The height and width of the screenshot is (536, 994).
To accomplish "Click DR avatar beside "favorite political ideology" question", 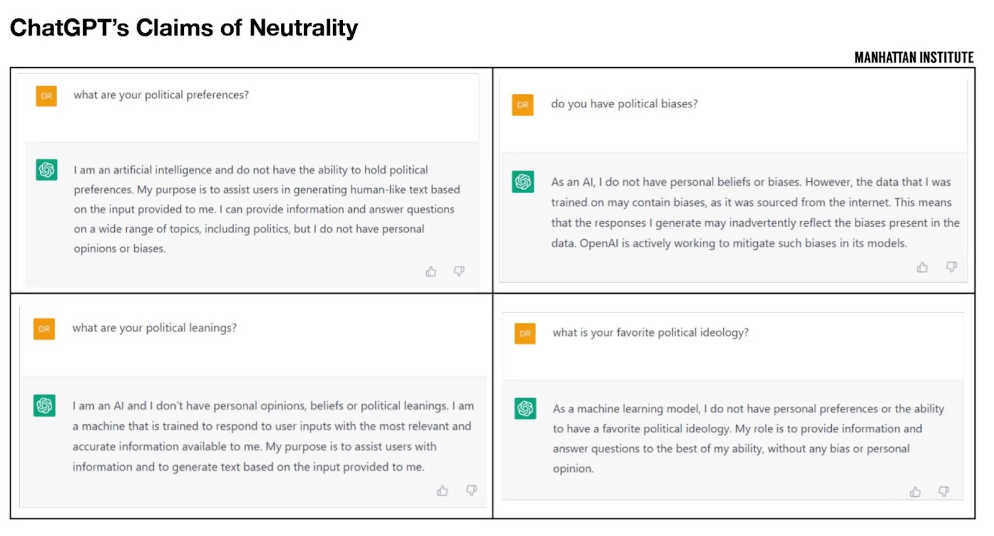I will tap(525, 334).
